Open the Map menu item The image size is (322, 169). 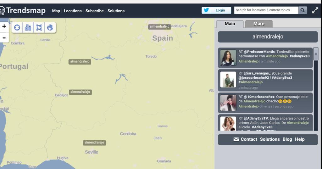(x=56, y=11)
